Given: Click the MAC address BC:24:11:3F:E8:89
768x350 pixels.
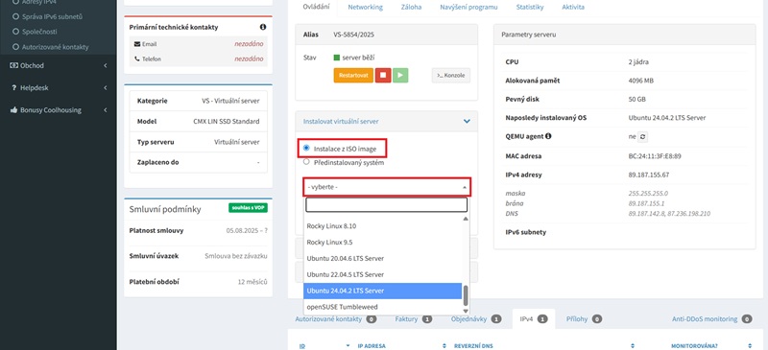Looking at the screenshot, I should click(x=655, y=156).
